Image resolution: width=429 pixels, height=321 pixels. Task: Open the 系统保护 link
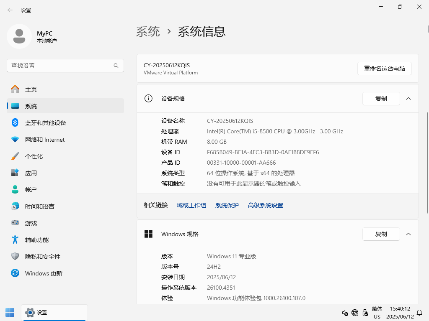(227, 205)
